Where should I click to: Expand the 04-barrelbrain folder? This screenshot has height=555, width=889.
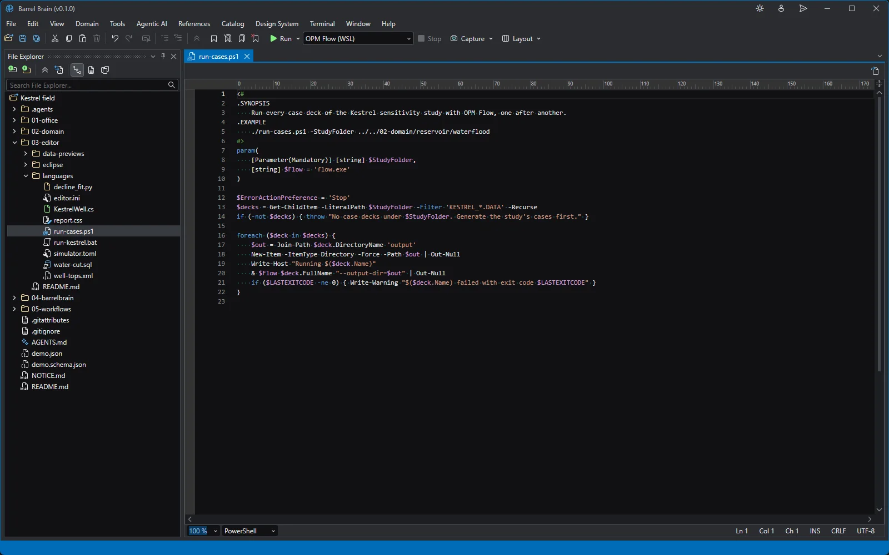click(14, 298)
